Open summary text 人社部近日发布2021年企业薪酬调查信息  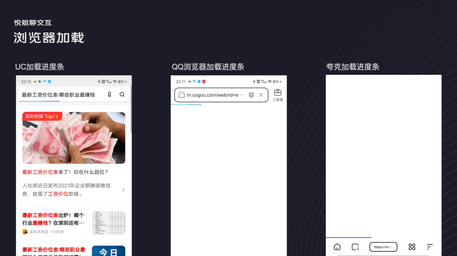pos(66,190)
